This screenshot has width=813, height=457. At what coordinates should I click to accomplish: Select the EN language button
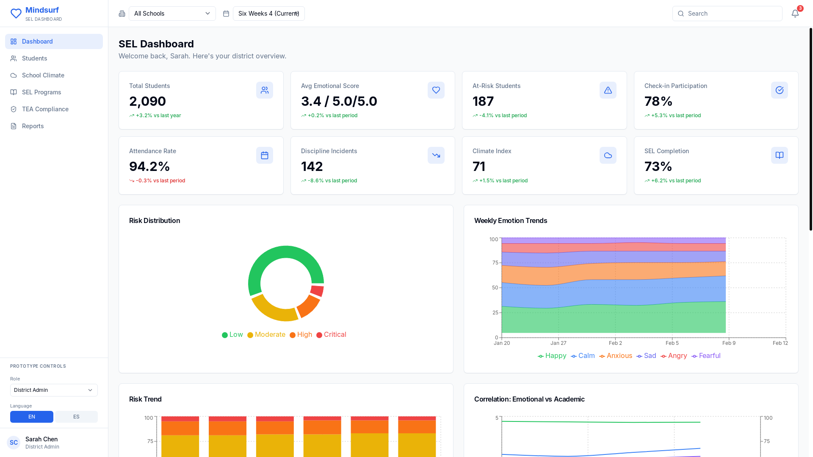click(x=32, y=417)
